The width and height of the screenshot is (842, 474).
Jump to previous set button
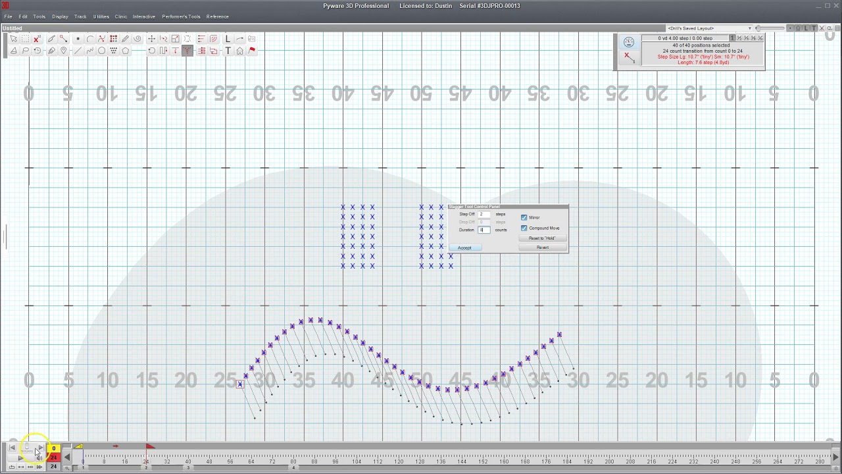tap(12, 447)
